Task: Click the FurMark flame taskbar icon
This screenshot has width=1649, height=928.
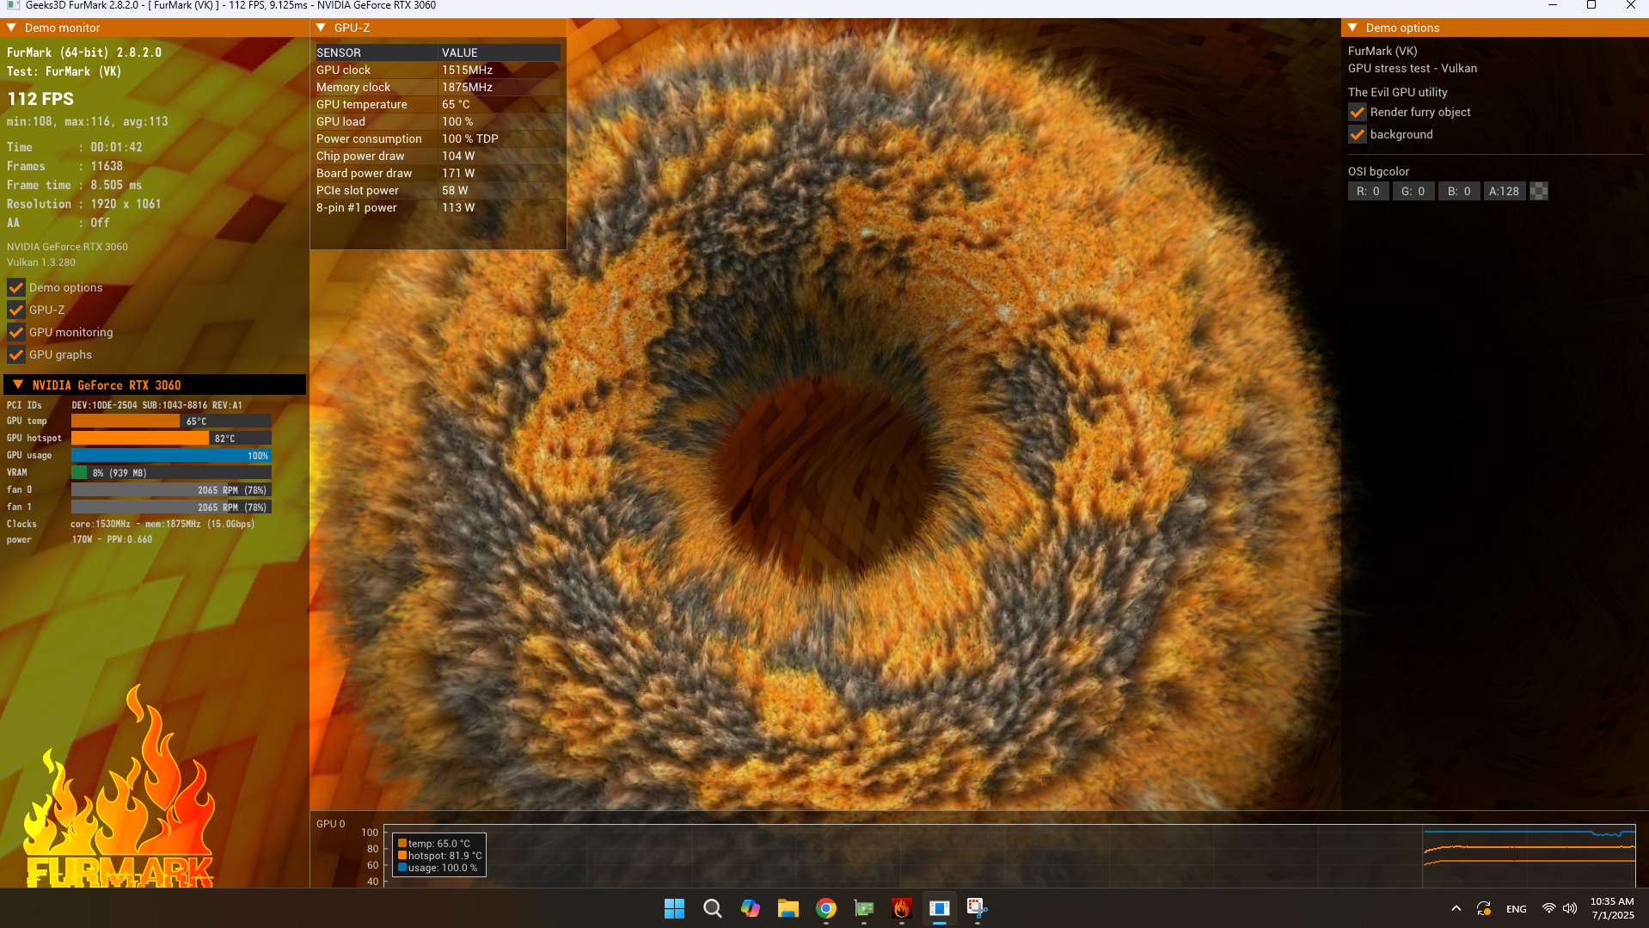Action: tap(901, 908)
